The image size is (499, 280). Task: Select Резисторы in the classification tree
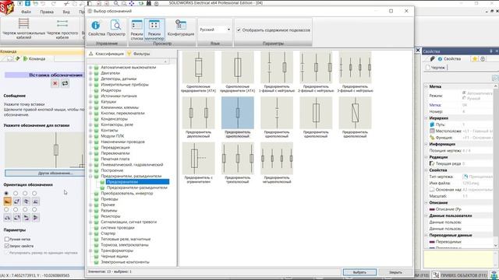[x=111, y=216]
